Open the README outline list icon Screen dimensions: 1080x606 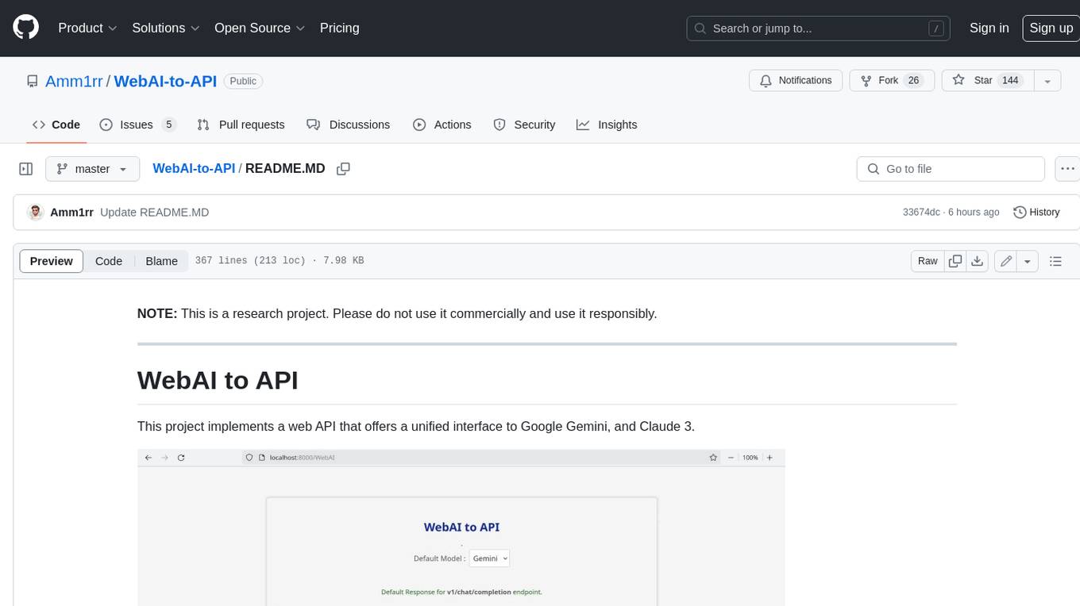tap(1055, 261)
